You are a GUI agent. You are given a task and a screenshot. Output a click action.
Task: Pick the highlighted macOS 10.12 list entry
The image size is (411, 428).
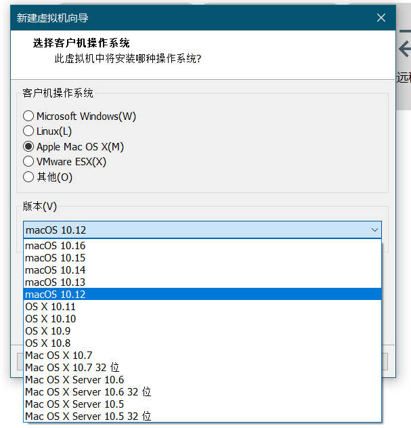click(202, 294)
